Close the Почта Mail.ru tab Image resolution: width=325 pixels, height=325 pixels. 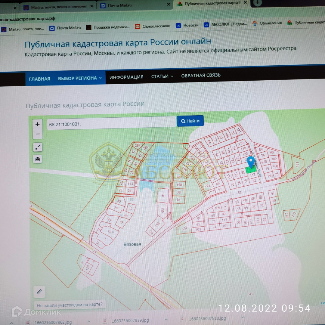point(169,4)
